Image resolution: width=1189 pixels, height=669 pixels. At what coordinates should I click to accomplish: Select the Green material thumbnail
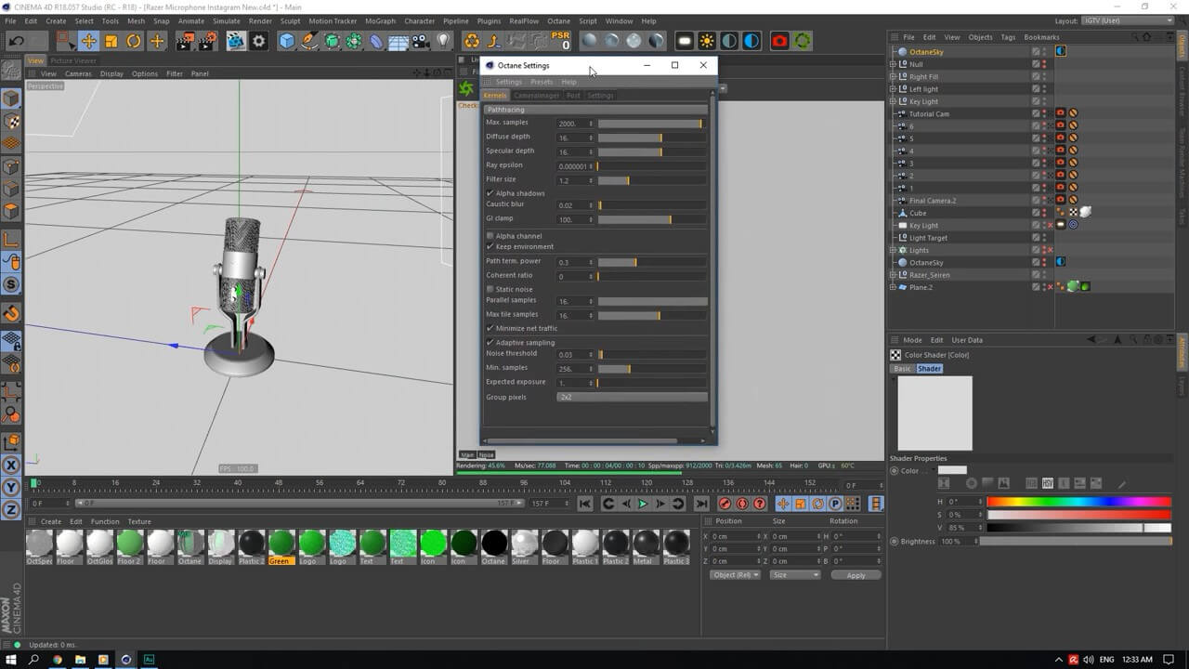(280, 544)
